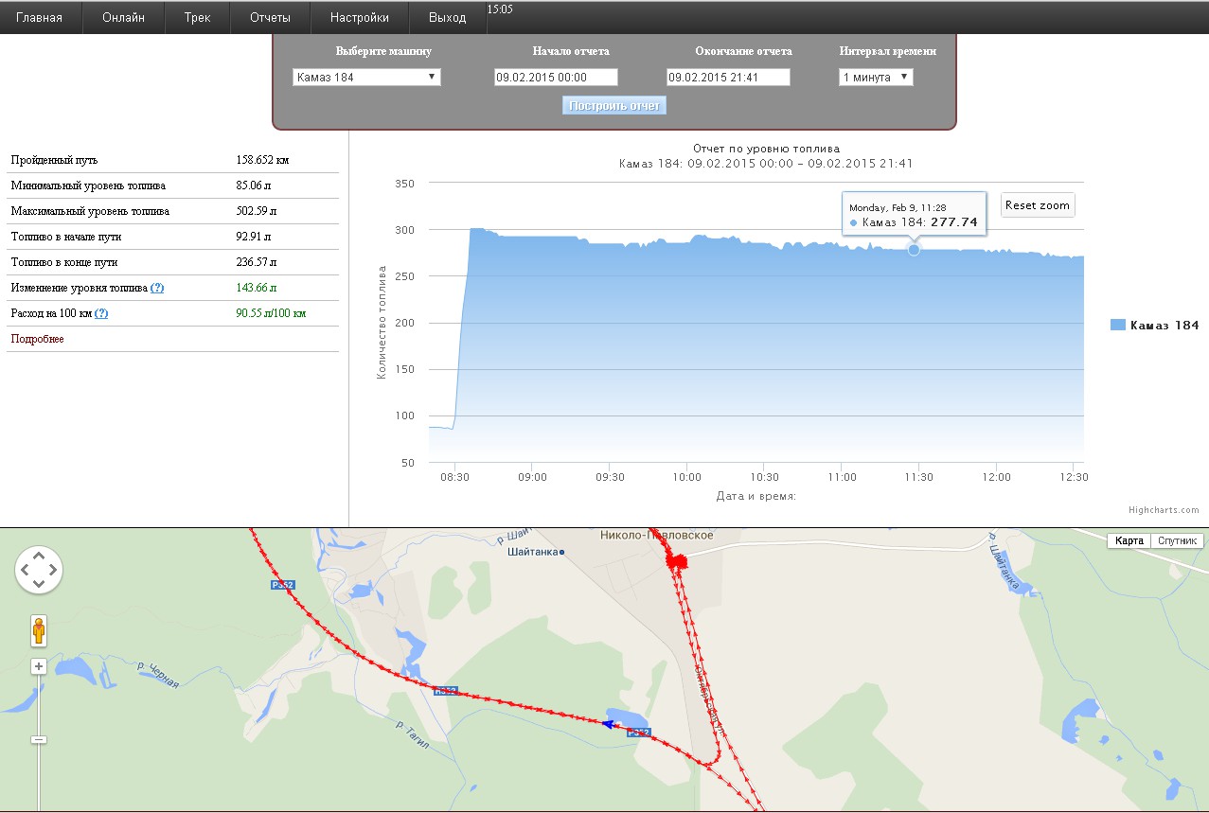
Task: Click the 143.66 л fuel change value
Action: 256,288
